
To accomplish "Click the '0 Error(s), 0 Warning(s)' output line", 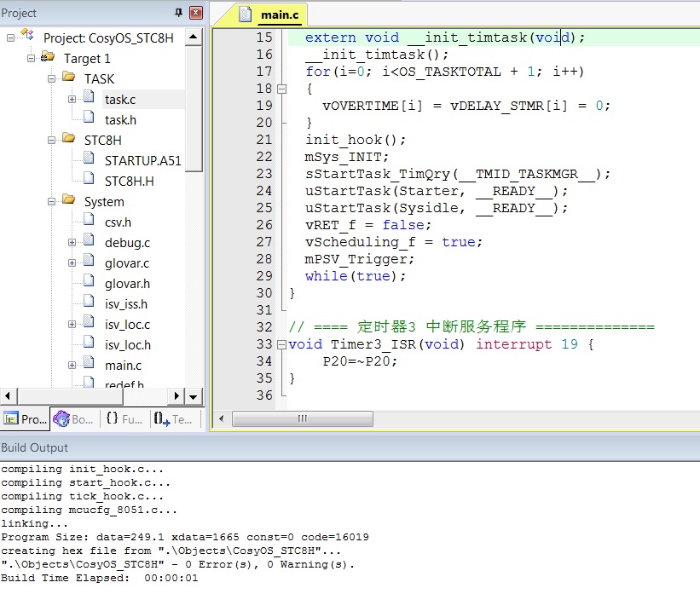I will [177, 564].
